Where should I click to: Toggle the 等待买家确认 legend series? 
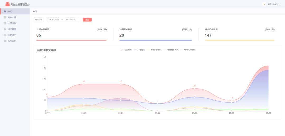coord(154,50)
